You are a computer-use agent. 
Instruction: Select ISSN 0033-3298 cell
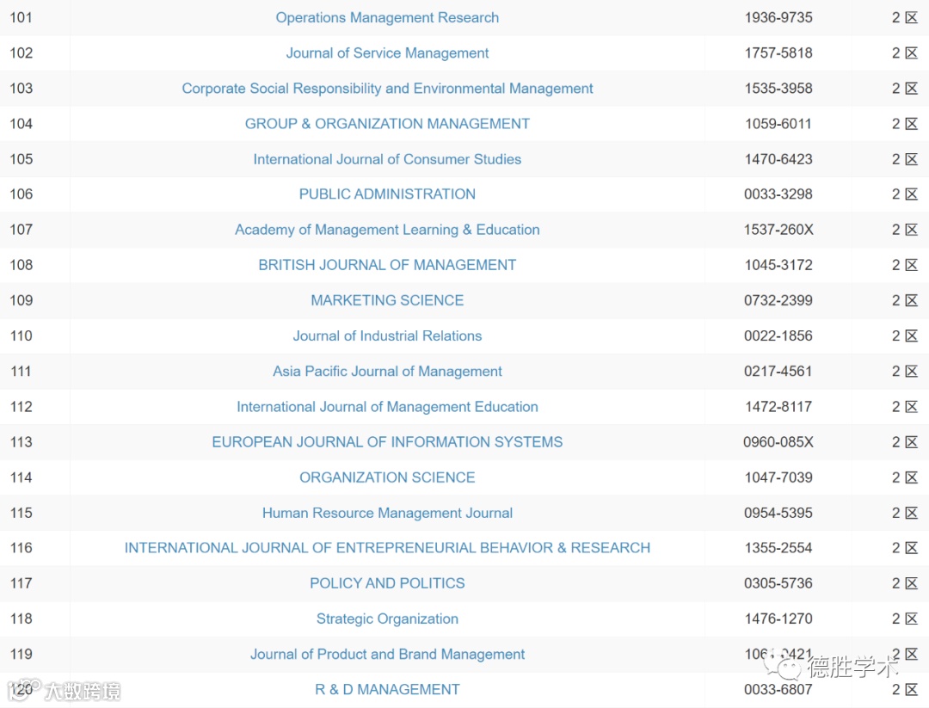778,194
